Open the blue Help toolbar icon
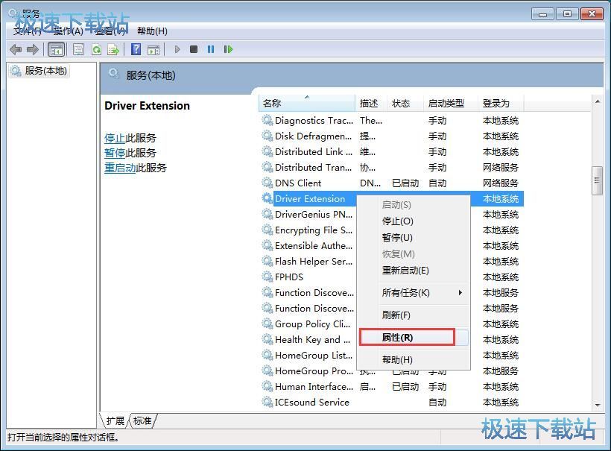Screen dimensions: 611x451 click(x=136, y=49)
